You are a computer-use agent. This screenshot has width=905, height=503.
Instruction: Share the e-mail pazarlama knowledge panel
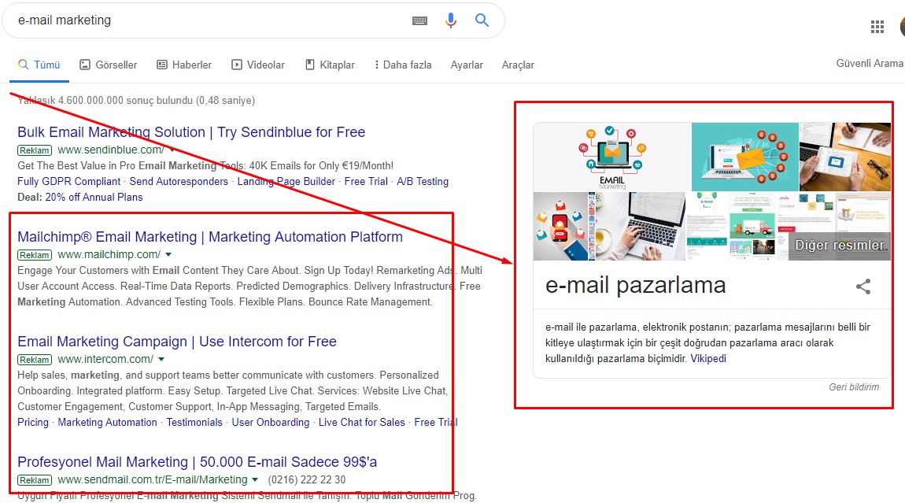[863, 287]
